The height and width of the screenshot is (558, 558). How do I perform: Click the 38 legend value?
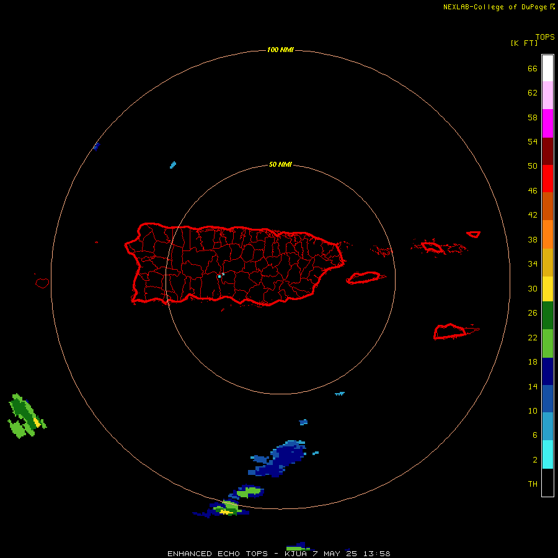point(533,239)
